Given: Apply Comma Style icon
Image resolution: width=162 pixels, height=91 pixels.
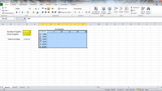Looking at the screenshot, I should (x=82, y=12).
